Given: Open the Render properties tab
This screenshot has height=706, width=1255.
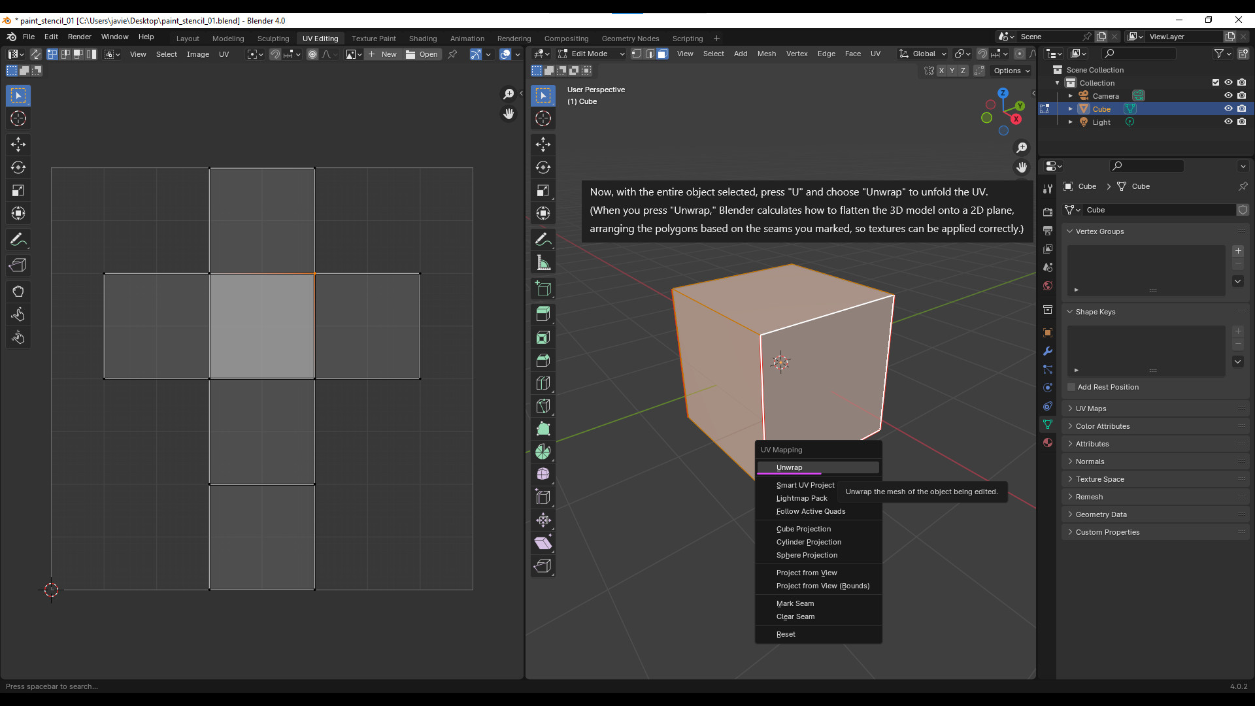Looking at the screenshot, I should click(1048, 212).
